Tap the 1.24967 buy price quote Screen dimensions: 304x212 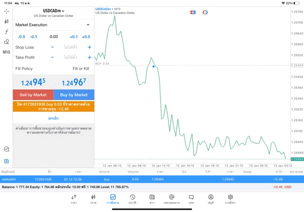click(x=74, y=82)
